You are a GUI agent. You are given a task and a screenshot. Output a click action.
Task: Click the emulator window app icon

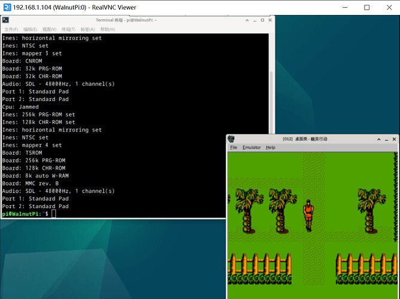coord(231,139)
